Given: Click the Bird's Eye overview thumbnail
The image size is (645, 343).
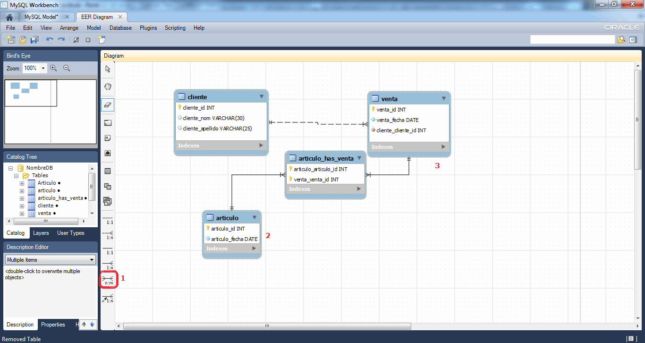Looking at the screenshot, I should [51, 112].
